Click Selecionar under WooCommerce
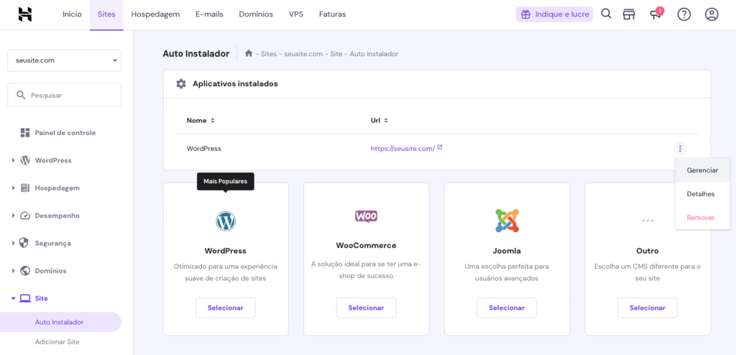The width and height of the screenshot is (736, 355). [366, 308]
